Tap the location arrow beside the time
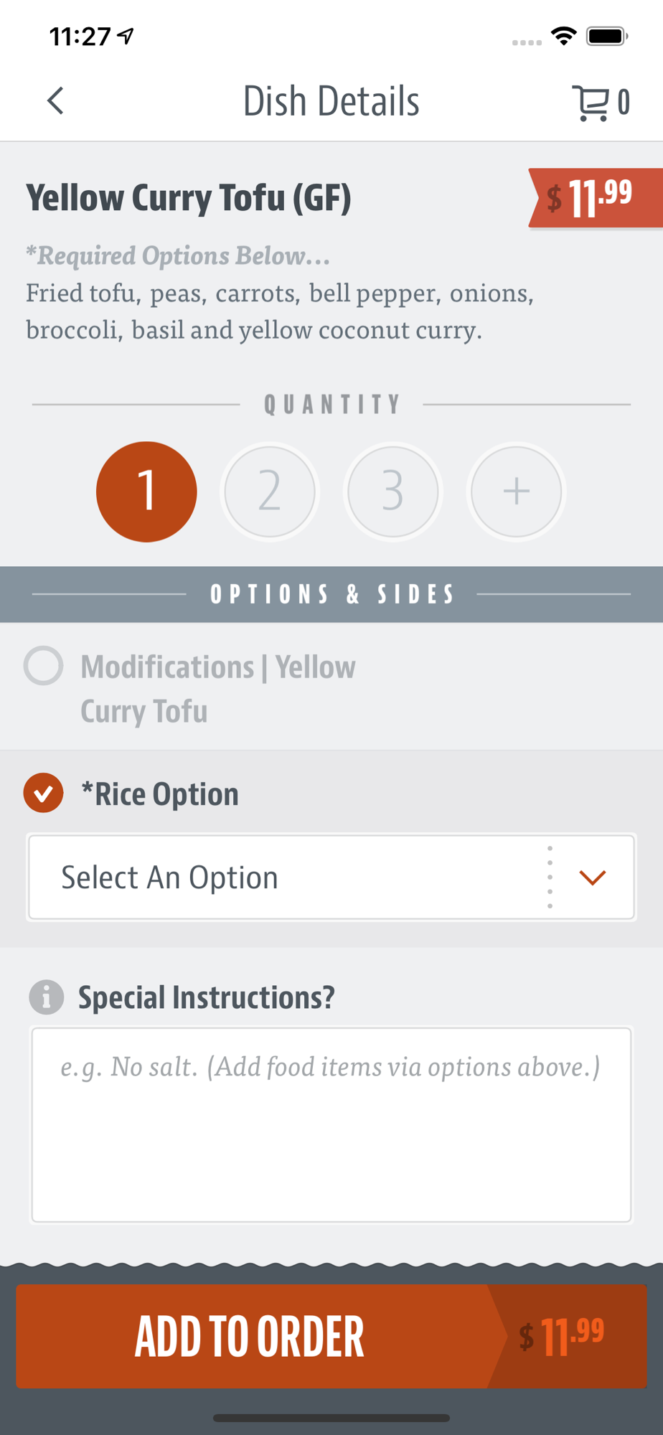This screenshot has height=1435, width=663. pyautogui.click(x=126, y=36)
